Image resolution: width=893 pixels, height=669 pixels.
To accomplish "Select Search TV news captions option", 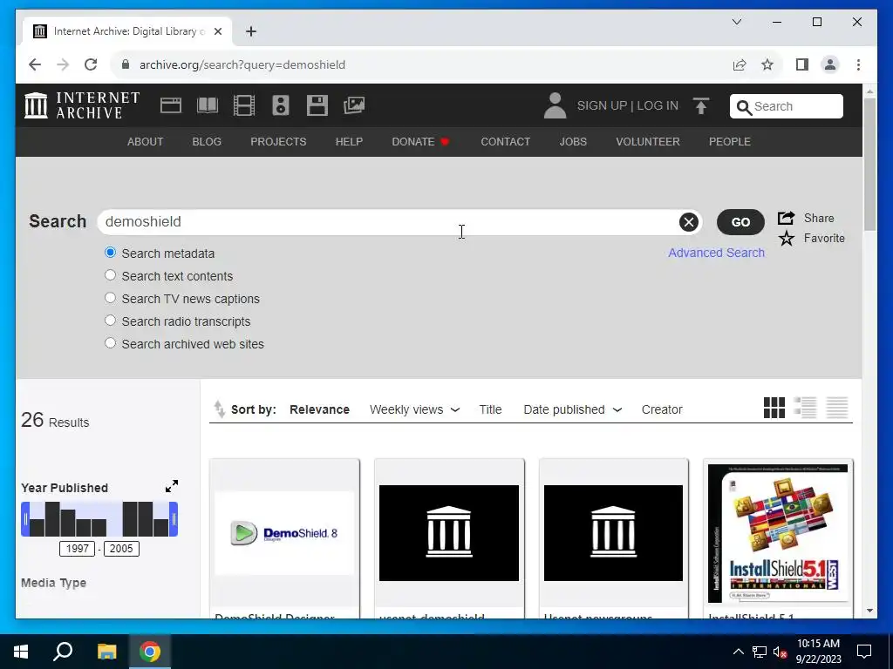I will pyautogui.click(x=111, y=298).
